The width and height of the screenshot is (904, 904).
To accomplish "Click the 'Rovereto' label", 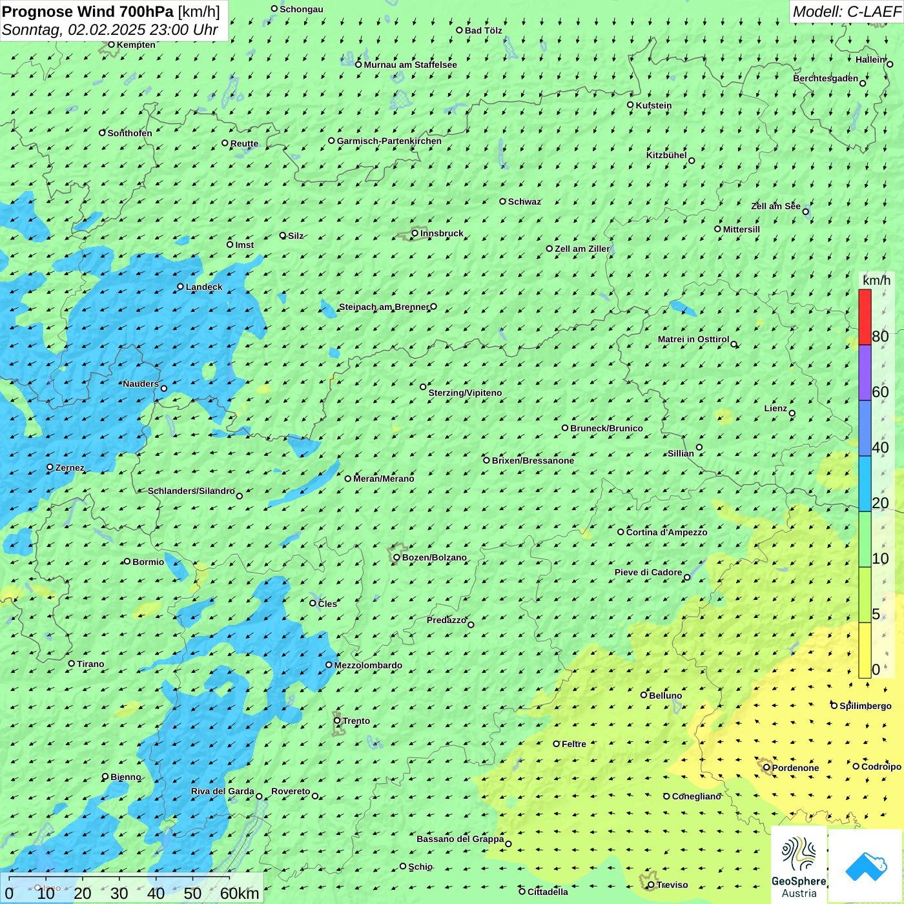I will pos(291,791).
